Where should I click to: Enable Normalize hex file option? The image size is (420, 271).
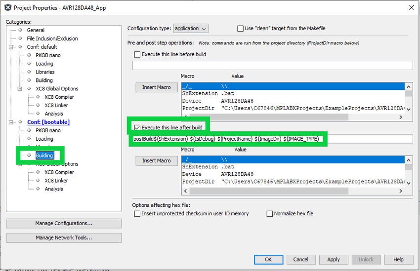tap(270, 214)
